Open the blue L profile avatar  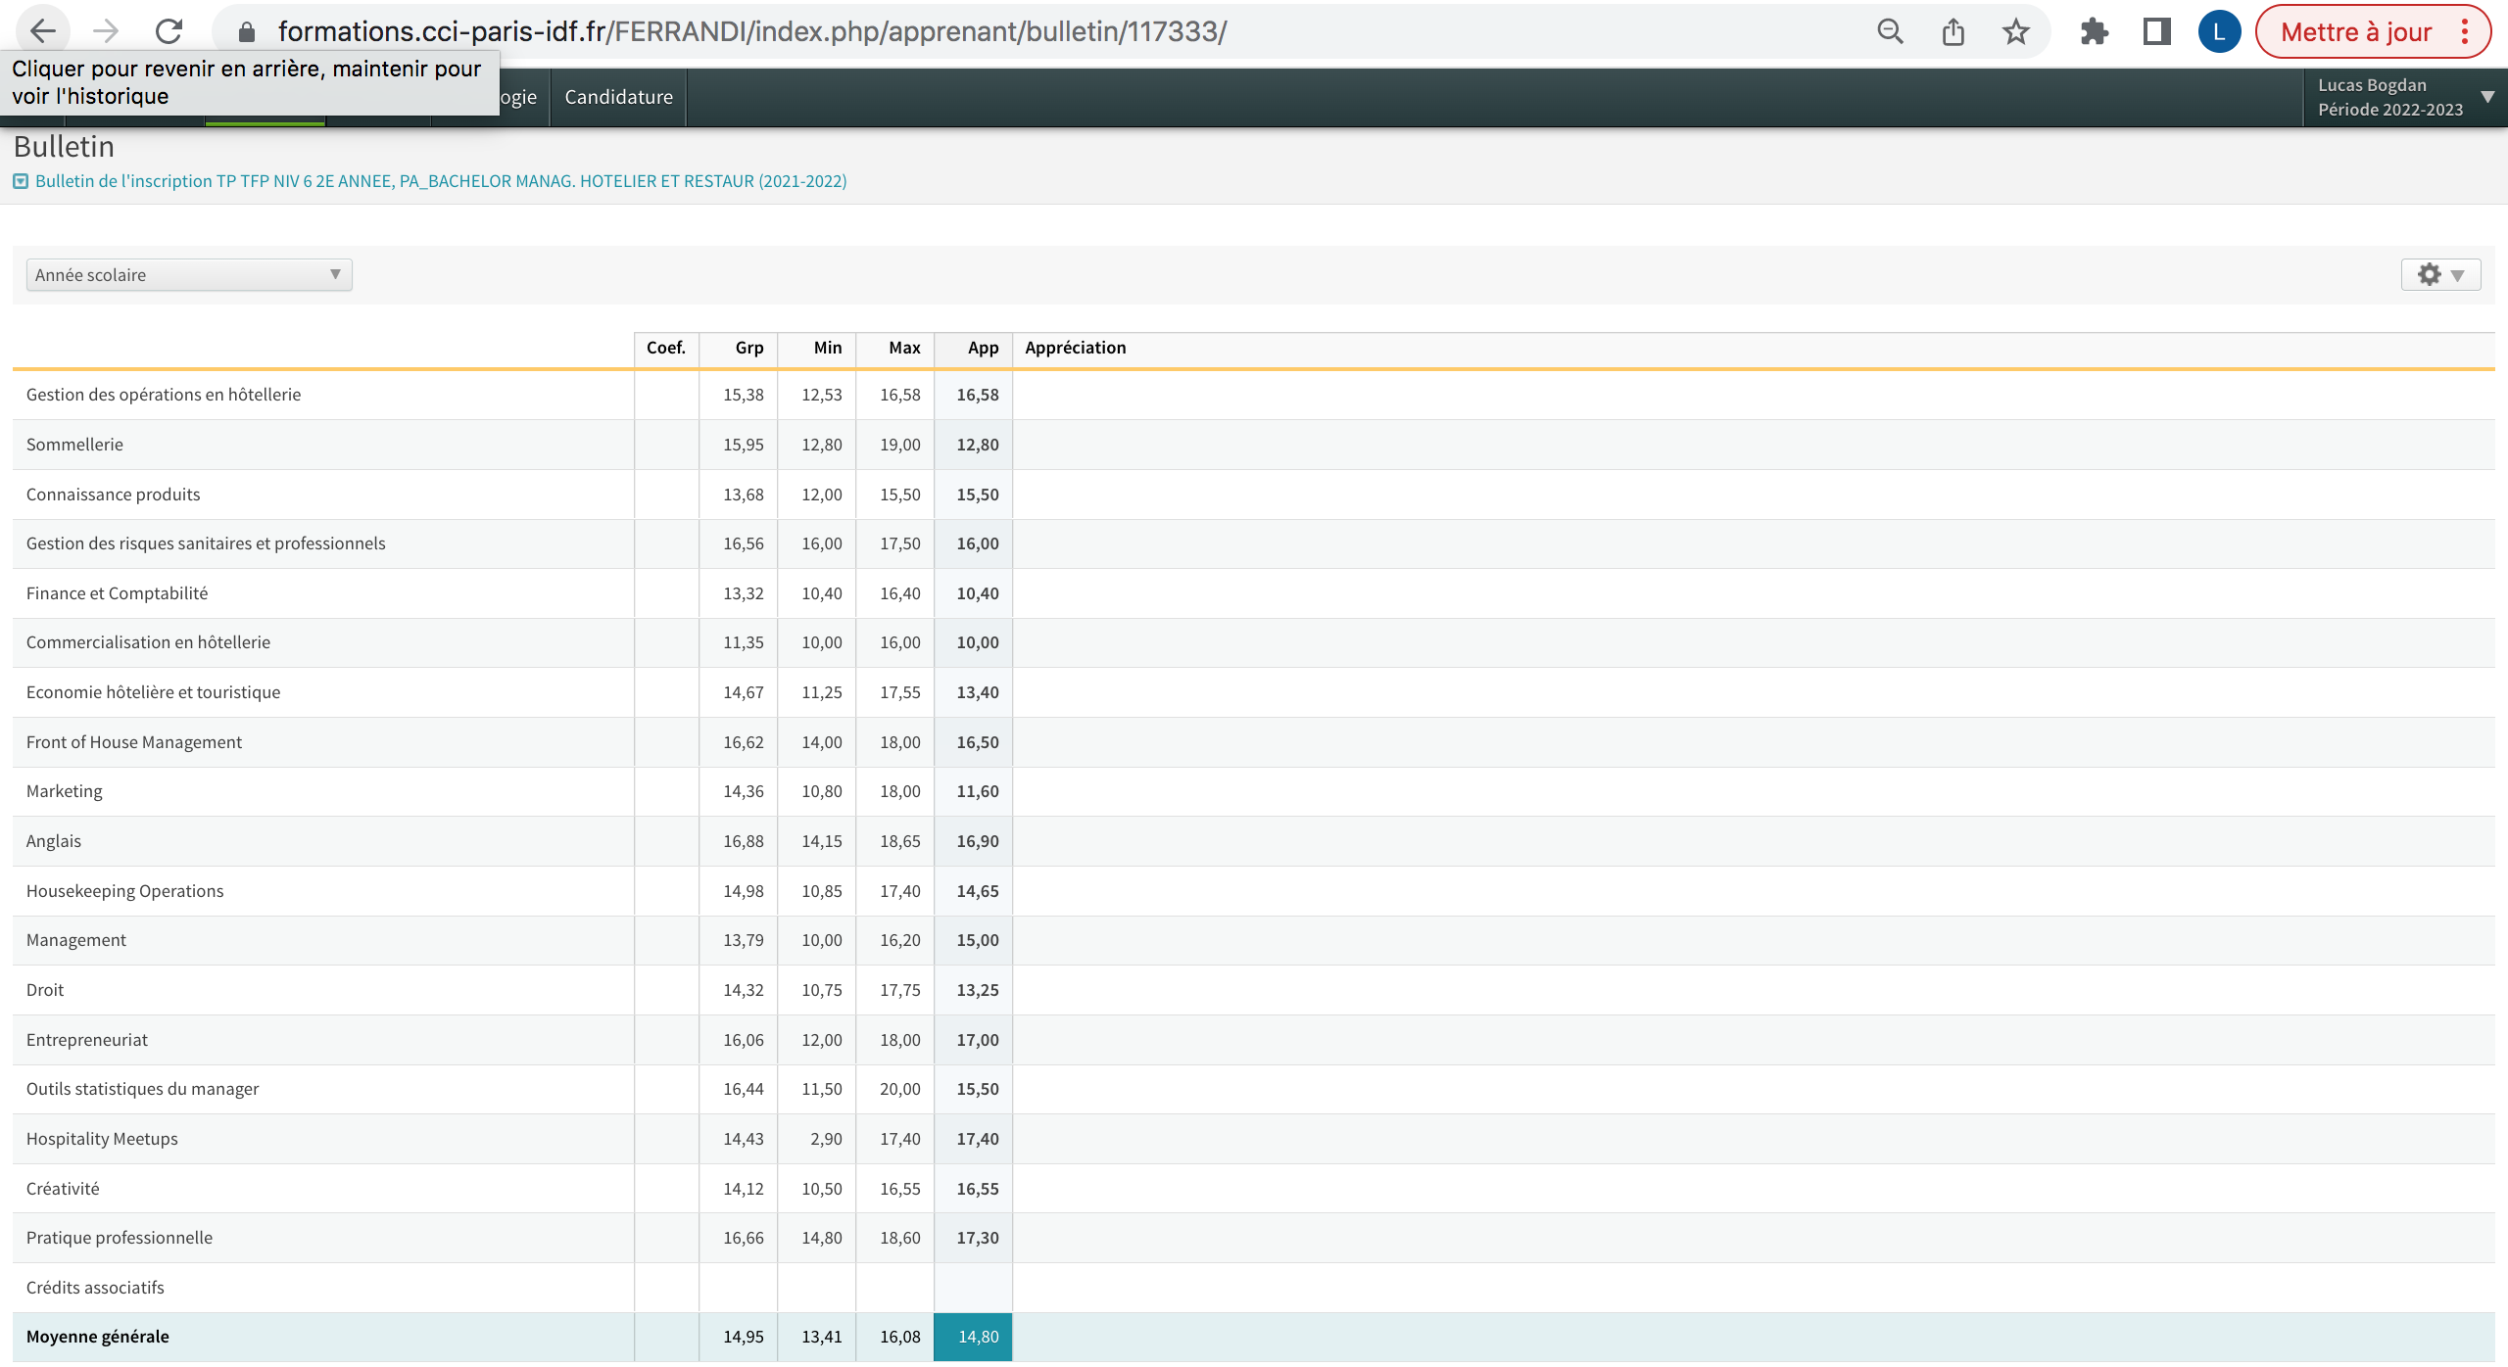click(x=2219, y=31)
